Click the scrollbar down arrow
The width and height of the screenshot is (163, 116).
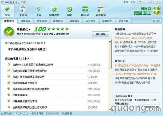point(110,109)
